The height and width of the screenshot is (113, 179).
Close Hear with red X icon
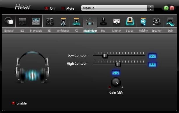pyautogui.click(x=172, y=8)
